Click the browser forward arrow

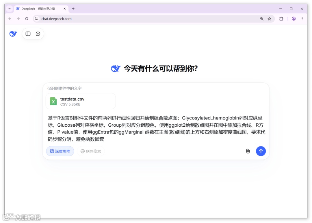point(18,19)
